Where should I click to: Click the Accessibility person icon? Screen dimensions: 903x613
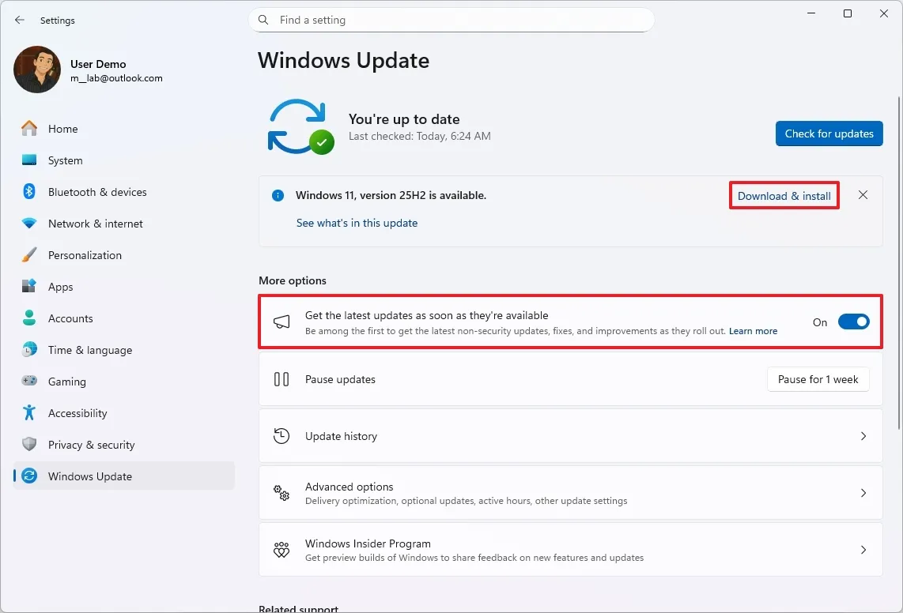pyautogui.click(x=28, y=413)
